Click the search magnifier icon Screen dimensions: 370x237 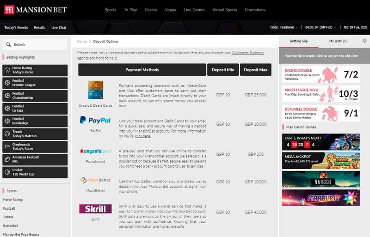8,44
